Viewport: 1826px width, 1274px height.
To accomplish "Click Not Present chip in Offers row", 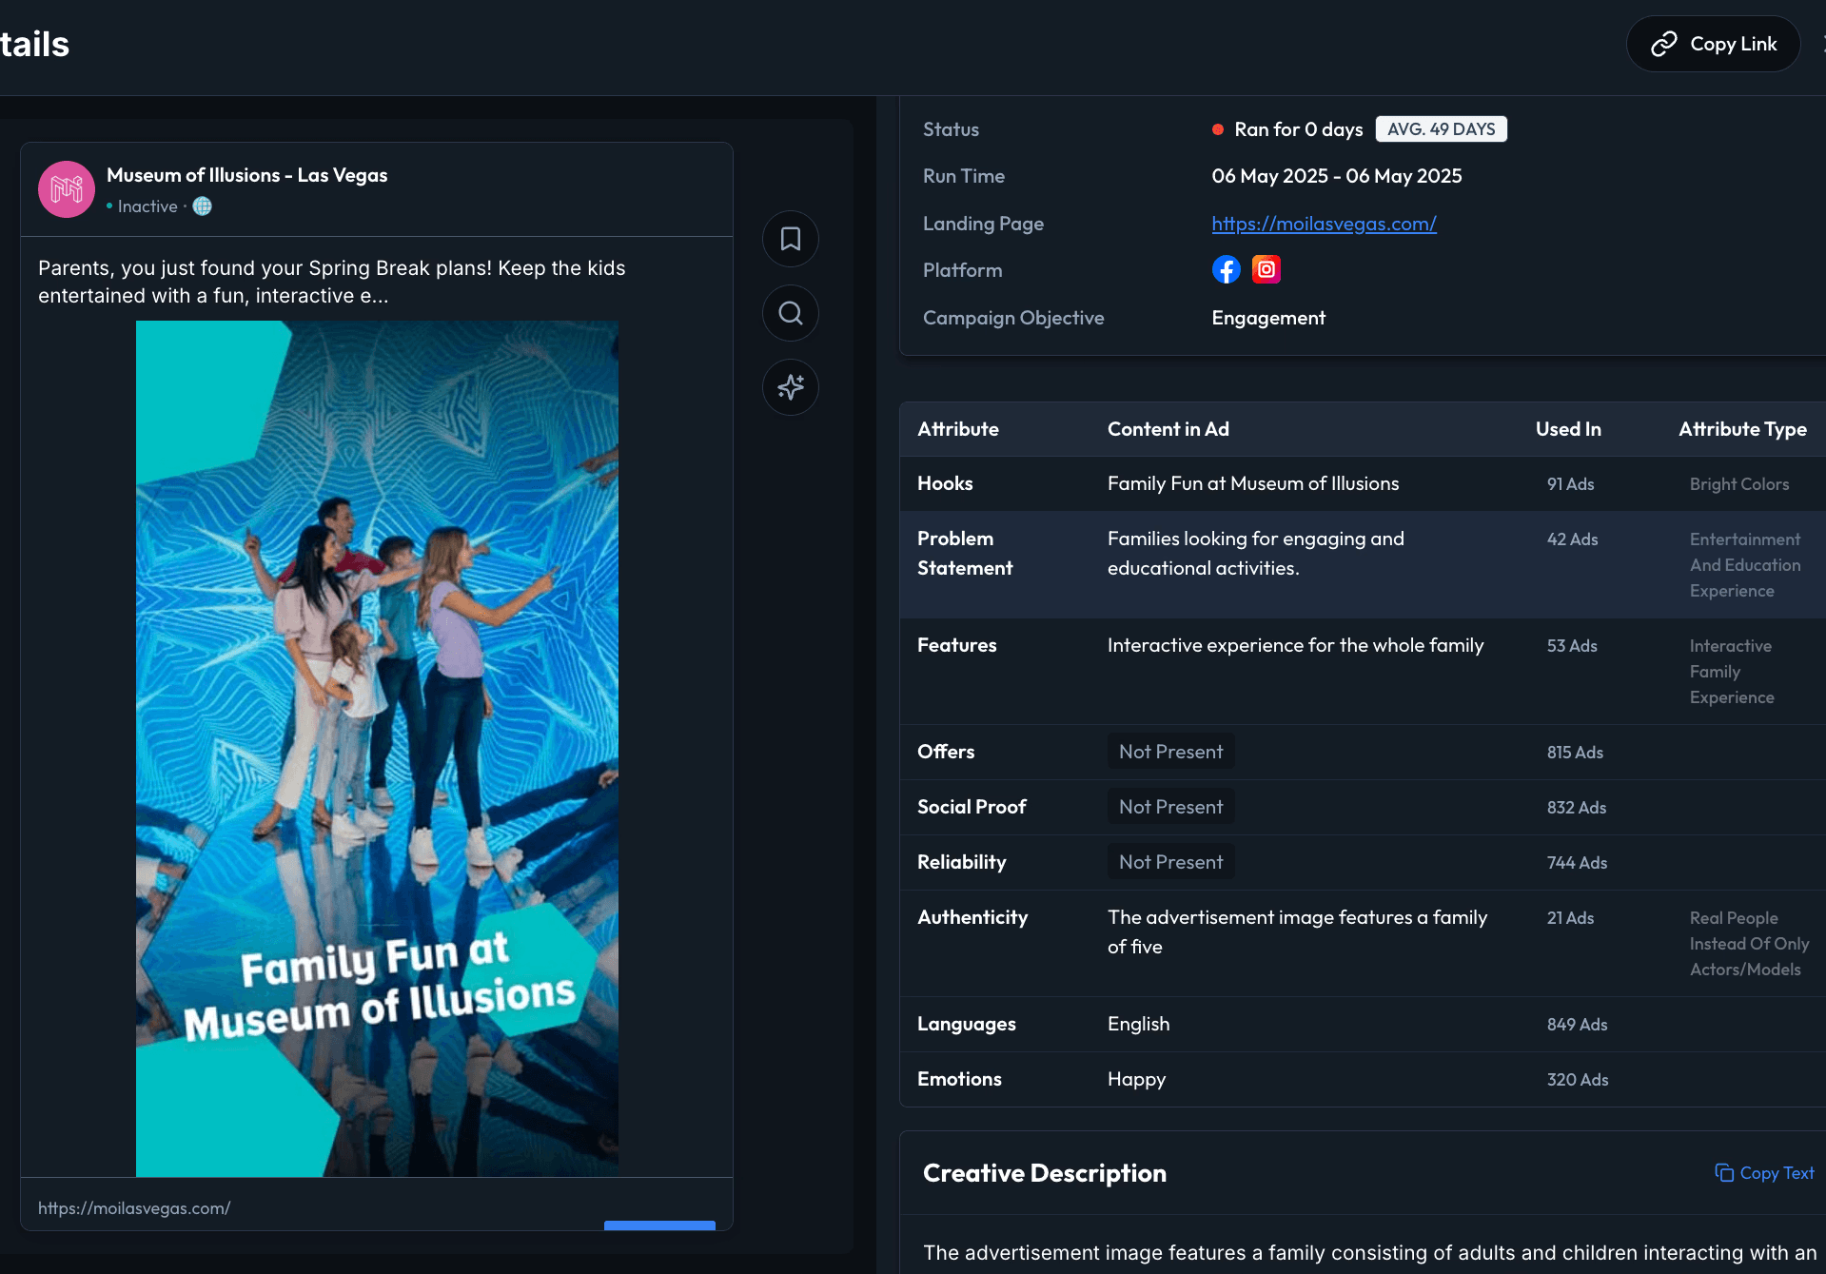I will click(1170, 752).
